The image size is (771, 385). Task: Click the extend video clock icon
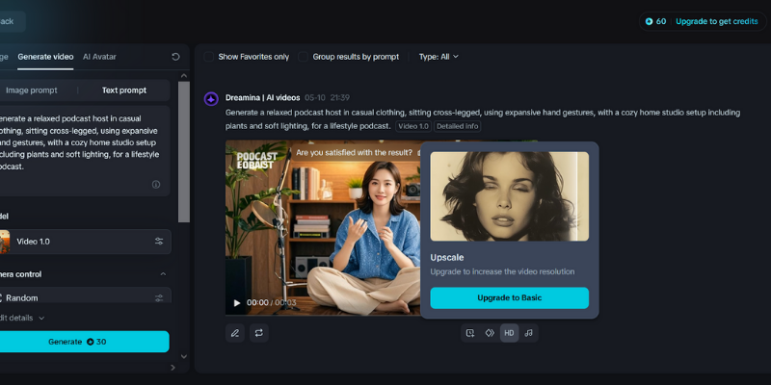(x=470, y=333)
